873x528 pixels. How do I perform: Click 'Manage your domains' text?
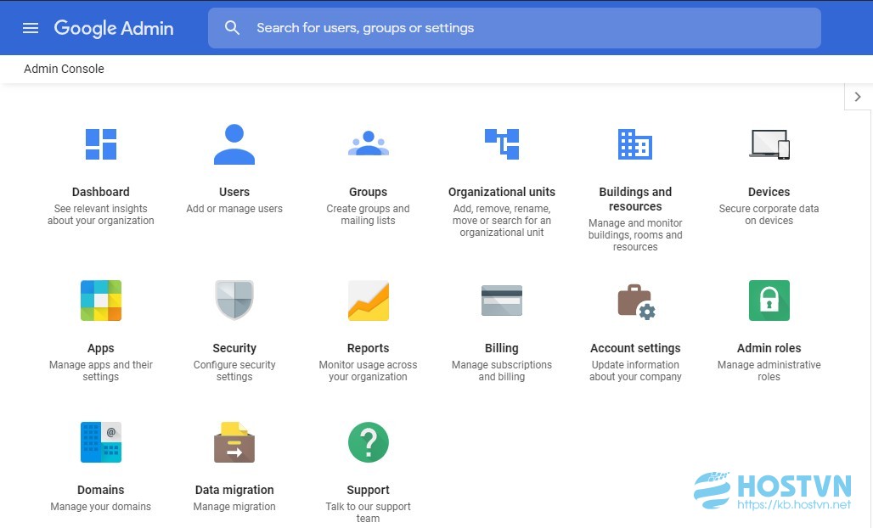point(101,507)
